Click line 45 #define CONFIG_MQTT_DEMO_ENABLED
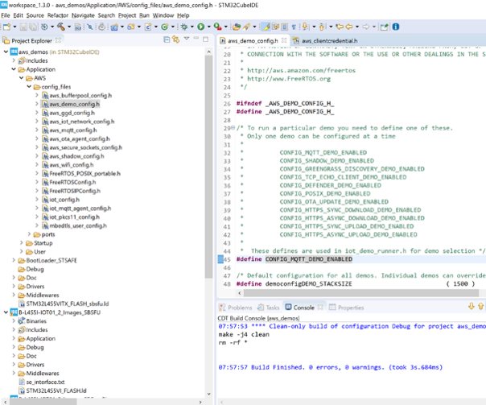This screenshot has width=486, height=405. coord(294,259)
